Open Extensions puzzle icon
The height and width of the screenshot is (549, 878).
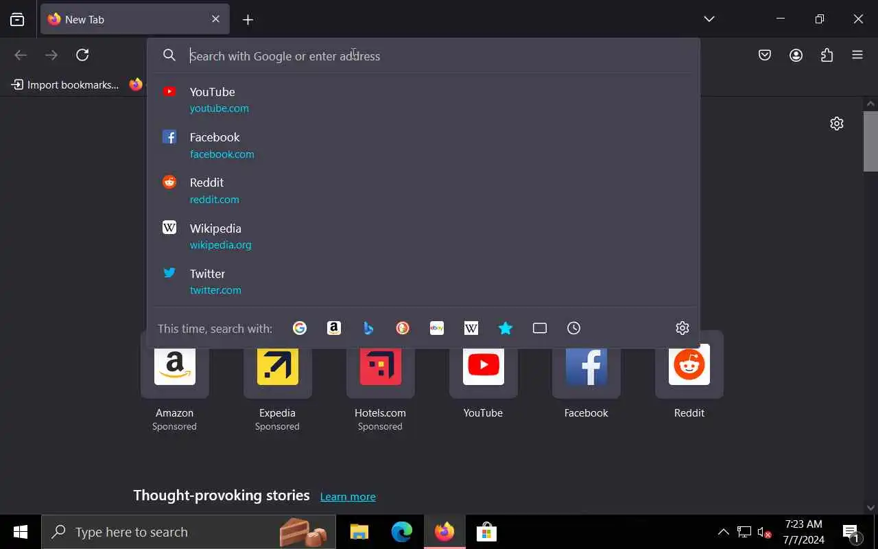click(x=827, y=56)
